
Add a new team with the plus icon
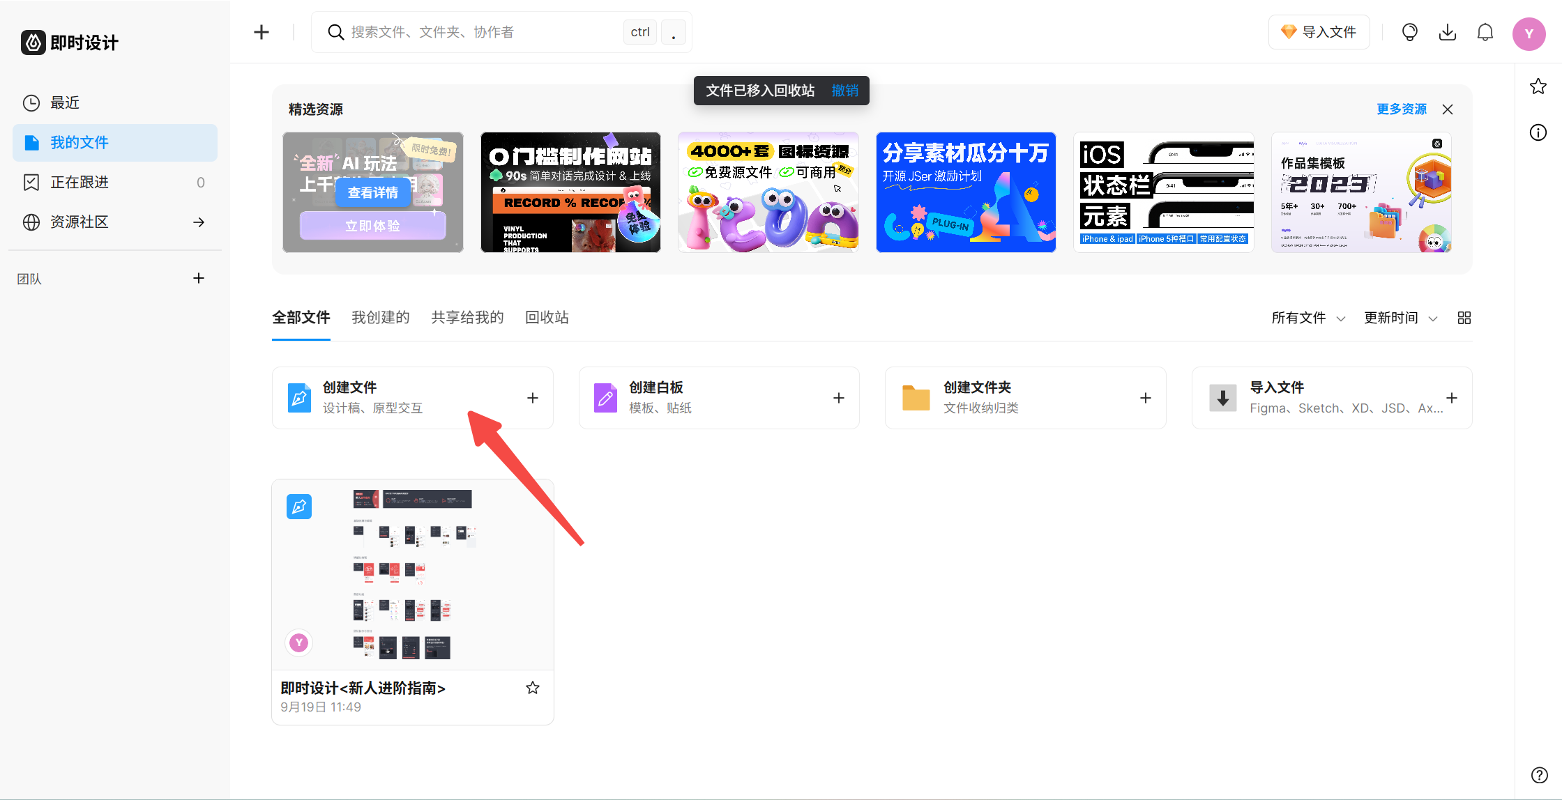199,278
